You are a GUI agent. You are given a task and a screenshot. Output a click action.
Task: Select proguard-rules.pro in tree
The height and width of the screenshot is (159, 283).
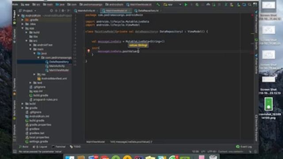click(x=43, y=99)
